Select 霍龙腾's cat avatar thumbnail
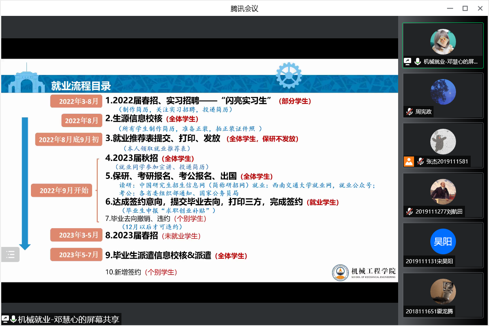 tap(443, 291)
